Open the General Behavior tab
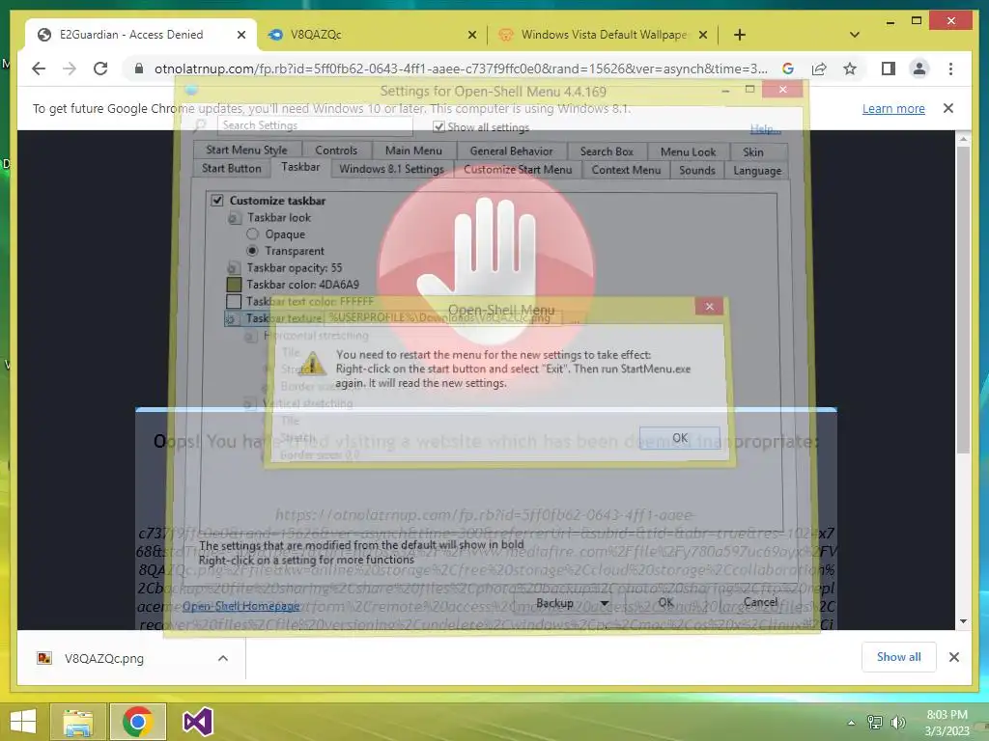Screen dimensions: 989x741 [511, 151]
